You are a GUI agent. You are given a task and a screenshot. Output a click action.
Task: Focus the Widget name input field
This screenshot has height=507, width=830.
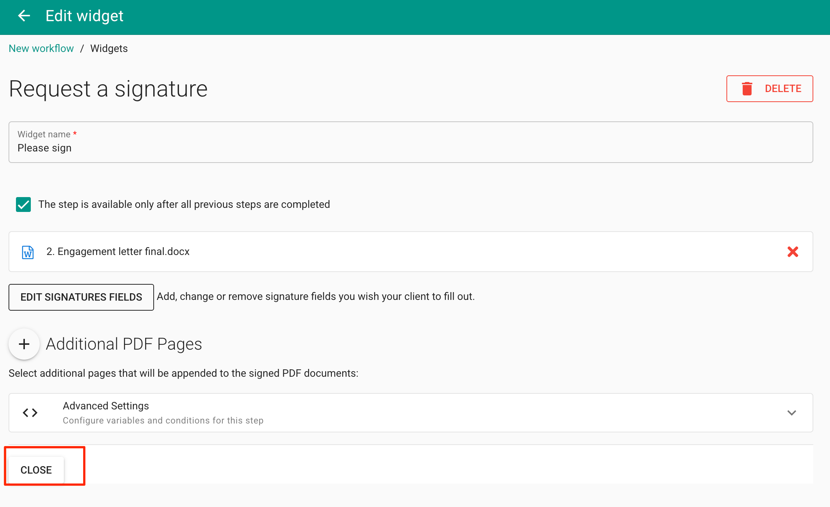pyautogui.click(x=411, y=148)
